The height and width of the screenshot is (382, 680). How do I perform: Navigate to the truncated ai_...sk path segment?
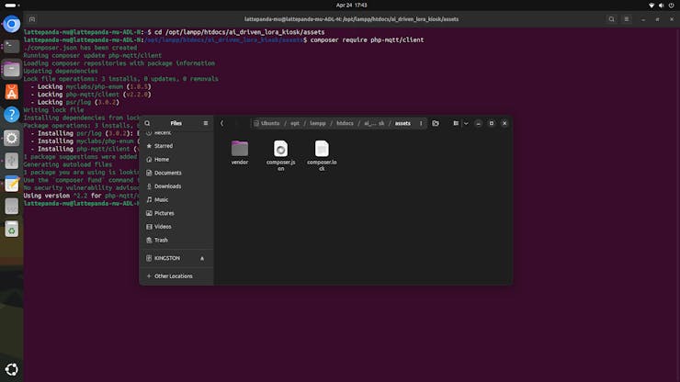(374, 123)
